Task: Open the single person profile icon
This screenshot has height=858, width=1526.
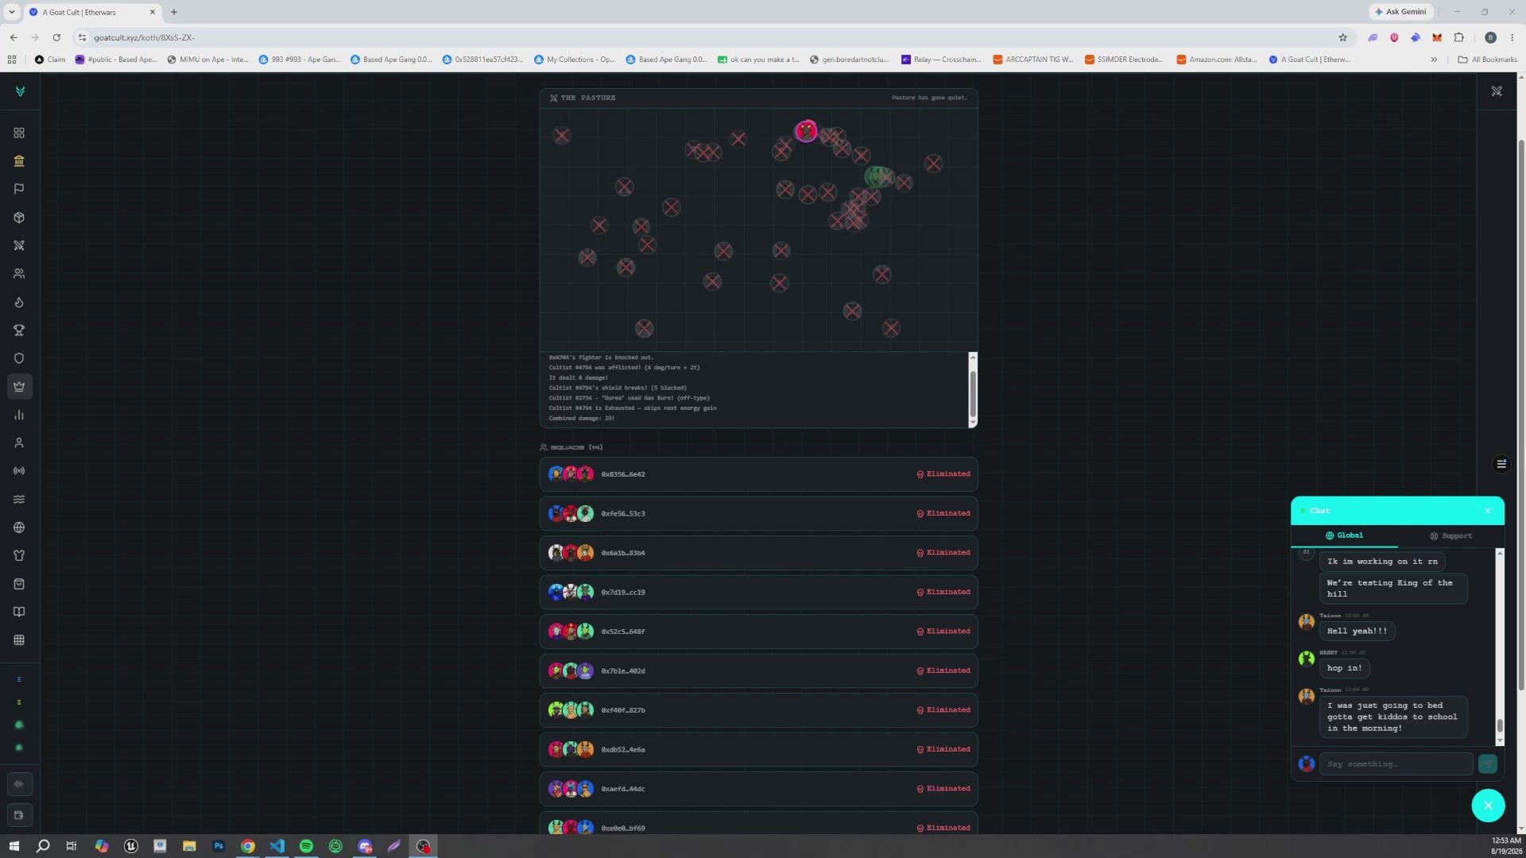Action: coord(19,443)
